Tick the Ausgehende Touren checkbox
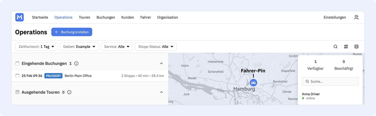The height and width of the screenshot is (116, 376). (x=17, y=92)
